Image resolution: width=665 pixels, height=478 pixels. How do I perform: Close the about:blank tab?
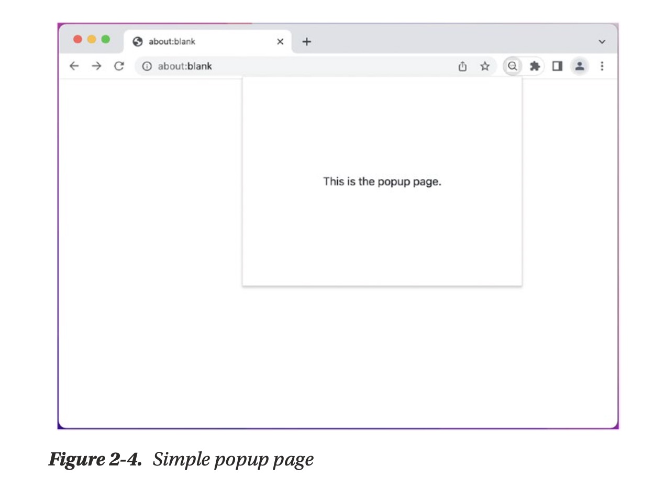(280, 42)
